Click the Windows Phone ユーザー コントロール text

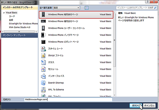[x=67, y=28]
